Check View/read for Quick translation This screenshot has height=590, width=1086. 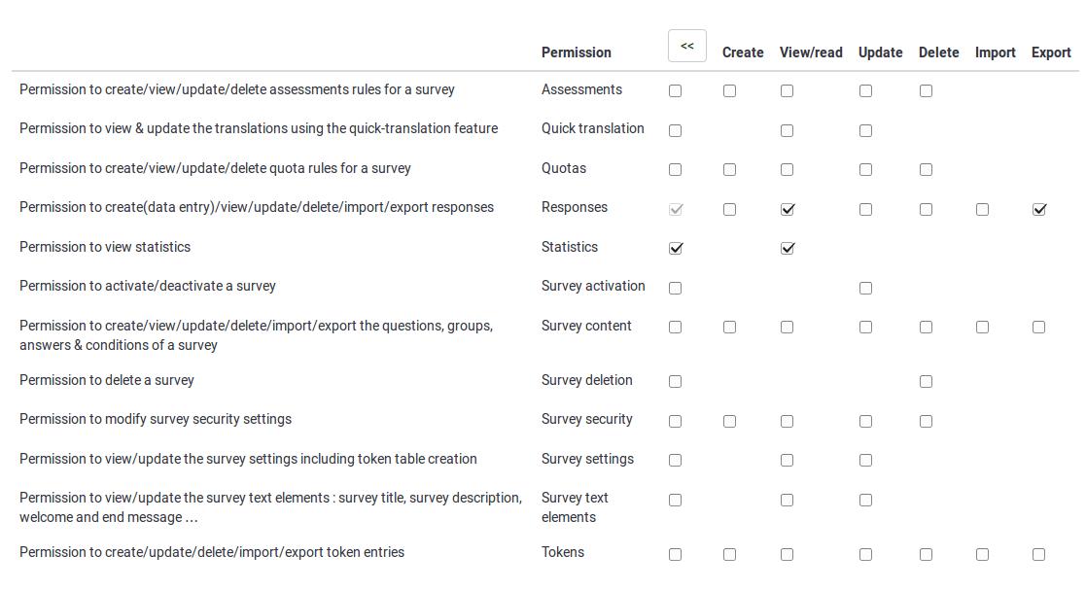pos(787,130)
